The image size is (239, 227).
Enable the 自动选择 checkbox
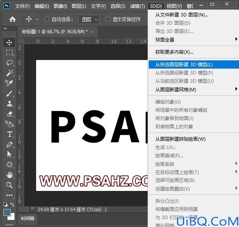pyautogui.click(x=47, y=19)
